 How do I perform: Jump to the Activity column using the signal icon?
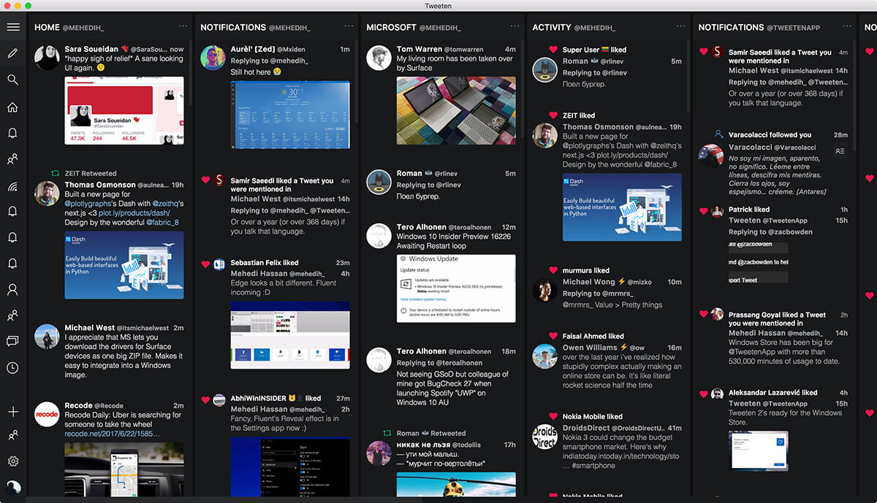point(12,185)
